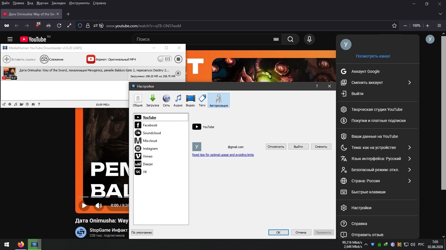Click the clock history icon in downloader status bar

click(x=27, y=104)
